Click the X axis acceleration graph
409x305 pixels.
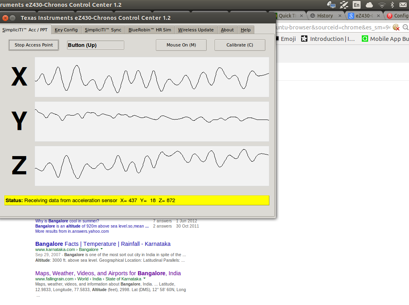152,77
